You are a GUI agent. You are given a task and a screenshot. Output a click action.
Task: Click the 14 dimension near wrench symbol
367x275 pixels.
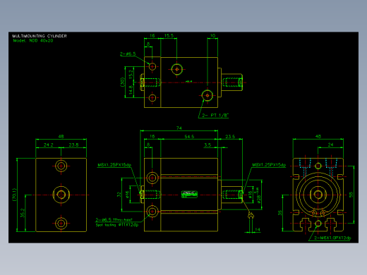[258, 230]
